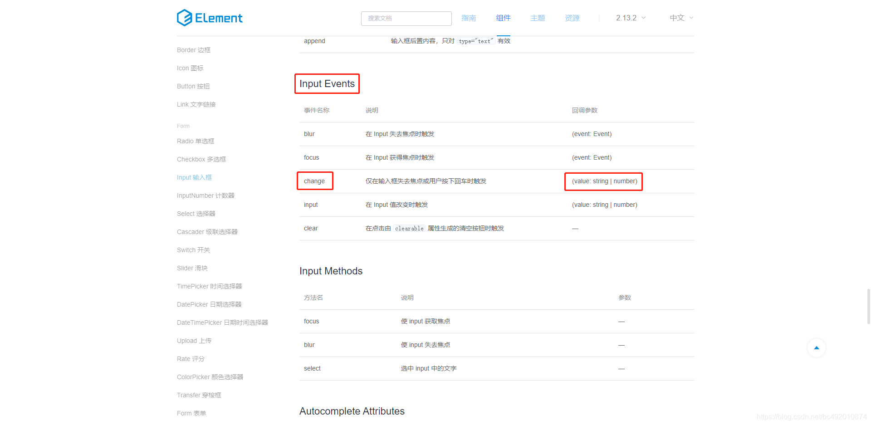Go to Checkbox 多选框 in sidebar
The image size is (871, 425).
tap(201, 159)
